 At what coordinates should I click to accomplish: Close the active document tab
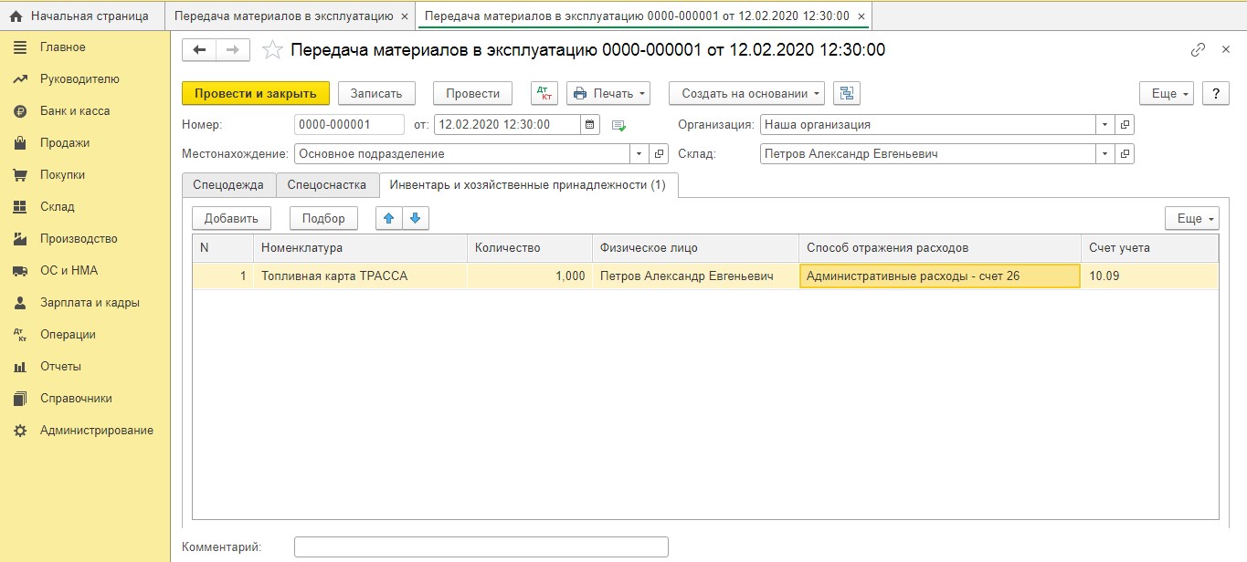point(861,16)
